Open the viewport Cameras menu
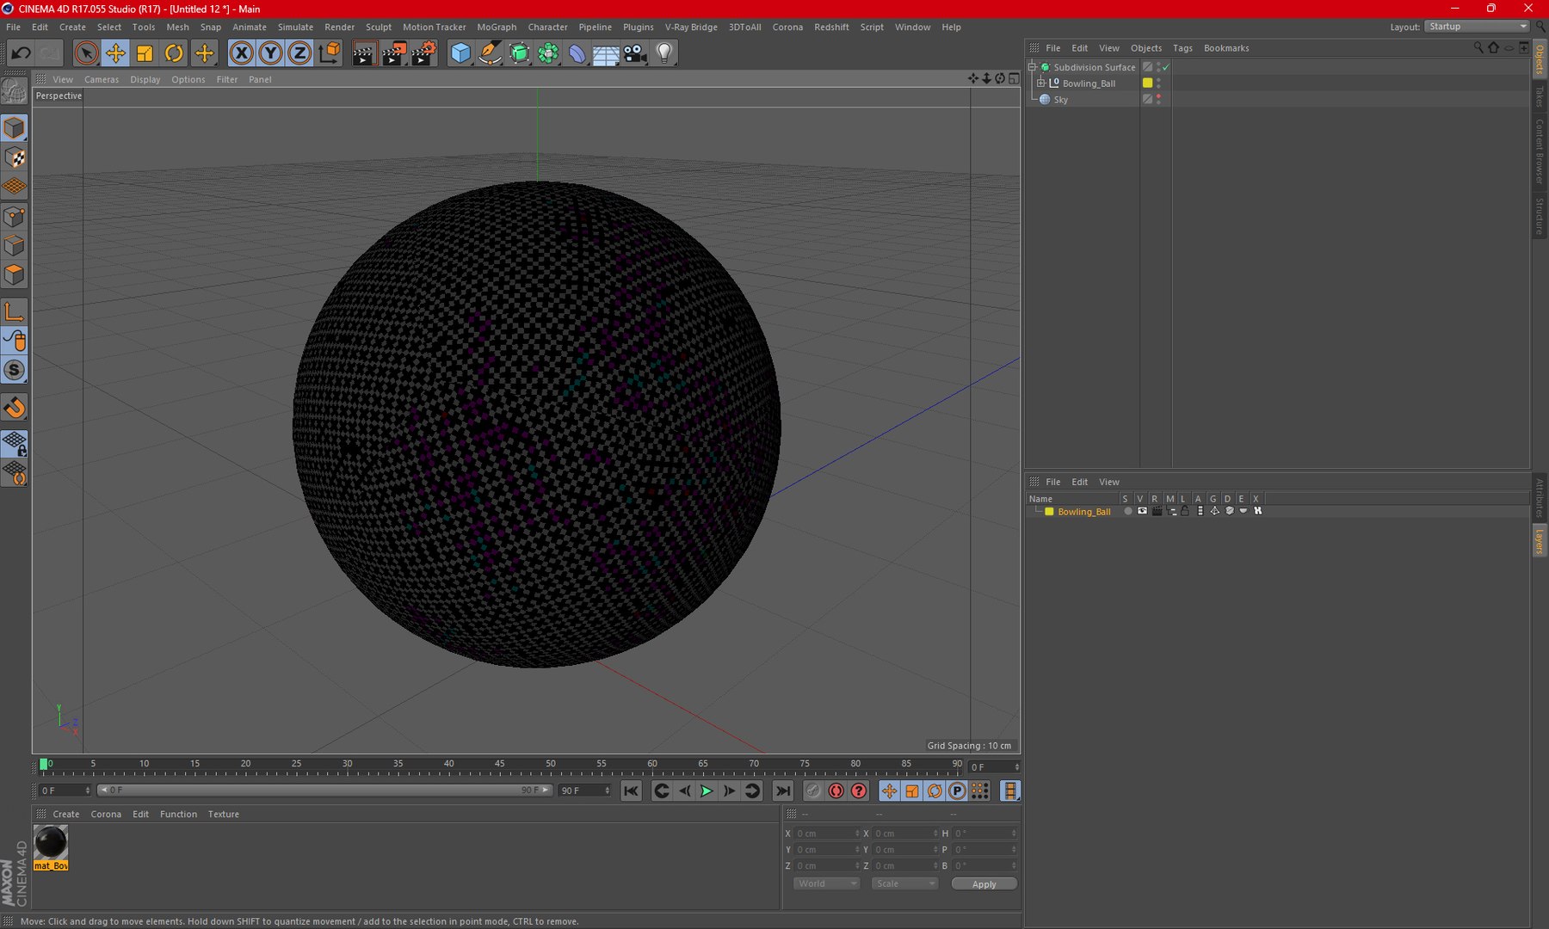The width and height of the screenshot is (1549, 929). (x=102, y=80)
